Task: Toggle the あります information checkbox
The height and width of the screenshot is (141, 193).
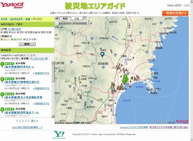Action: point(12,39)
